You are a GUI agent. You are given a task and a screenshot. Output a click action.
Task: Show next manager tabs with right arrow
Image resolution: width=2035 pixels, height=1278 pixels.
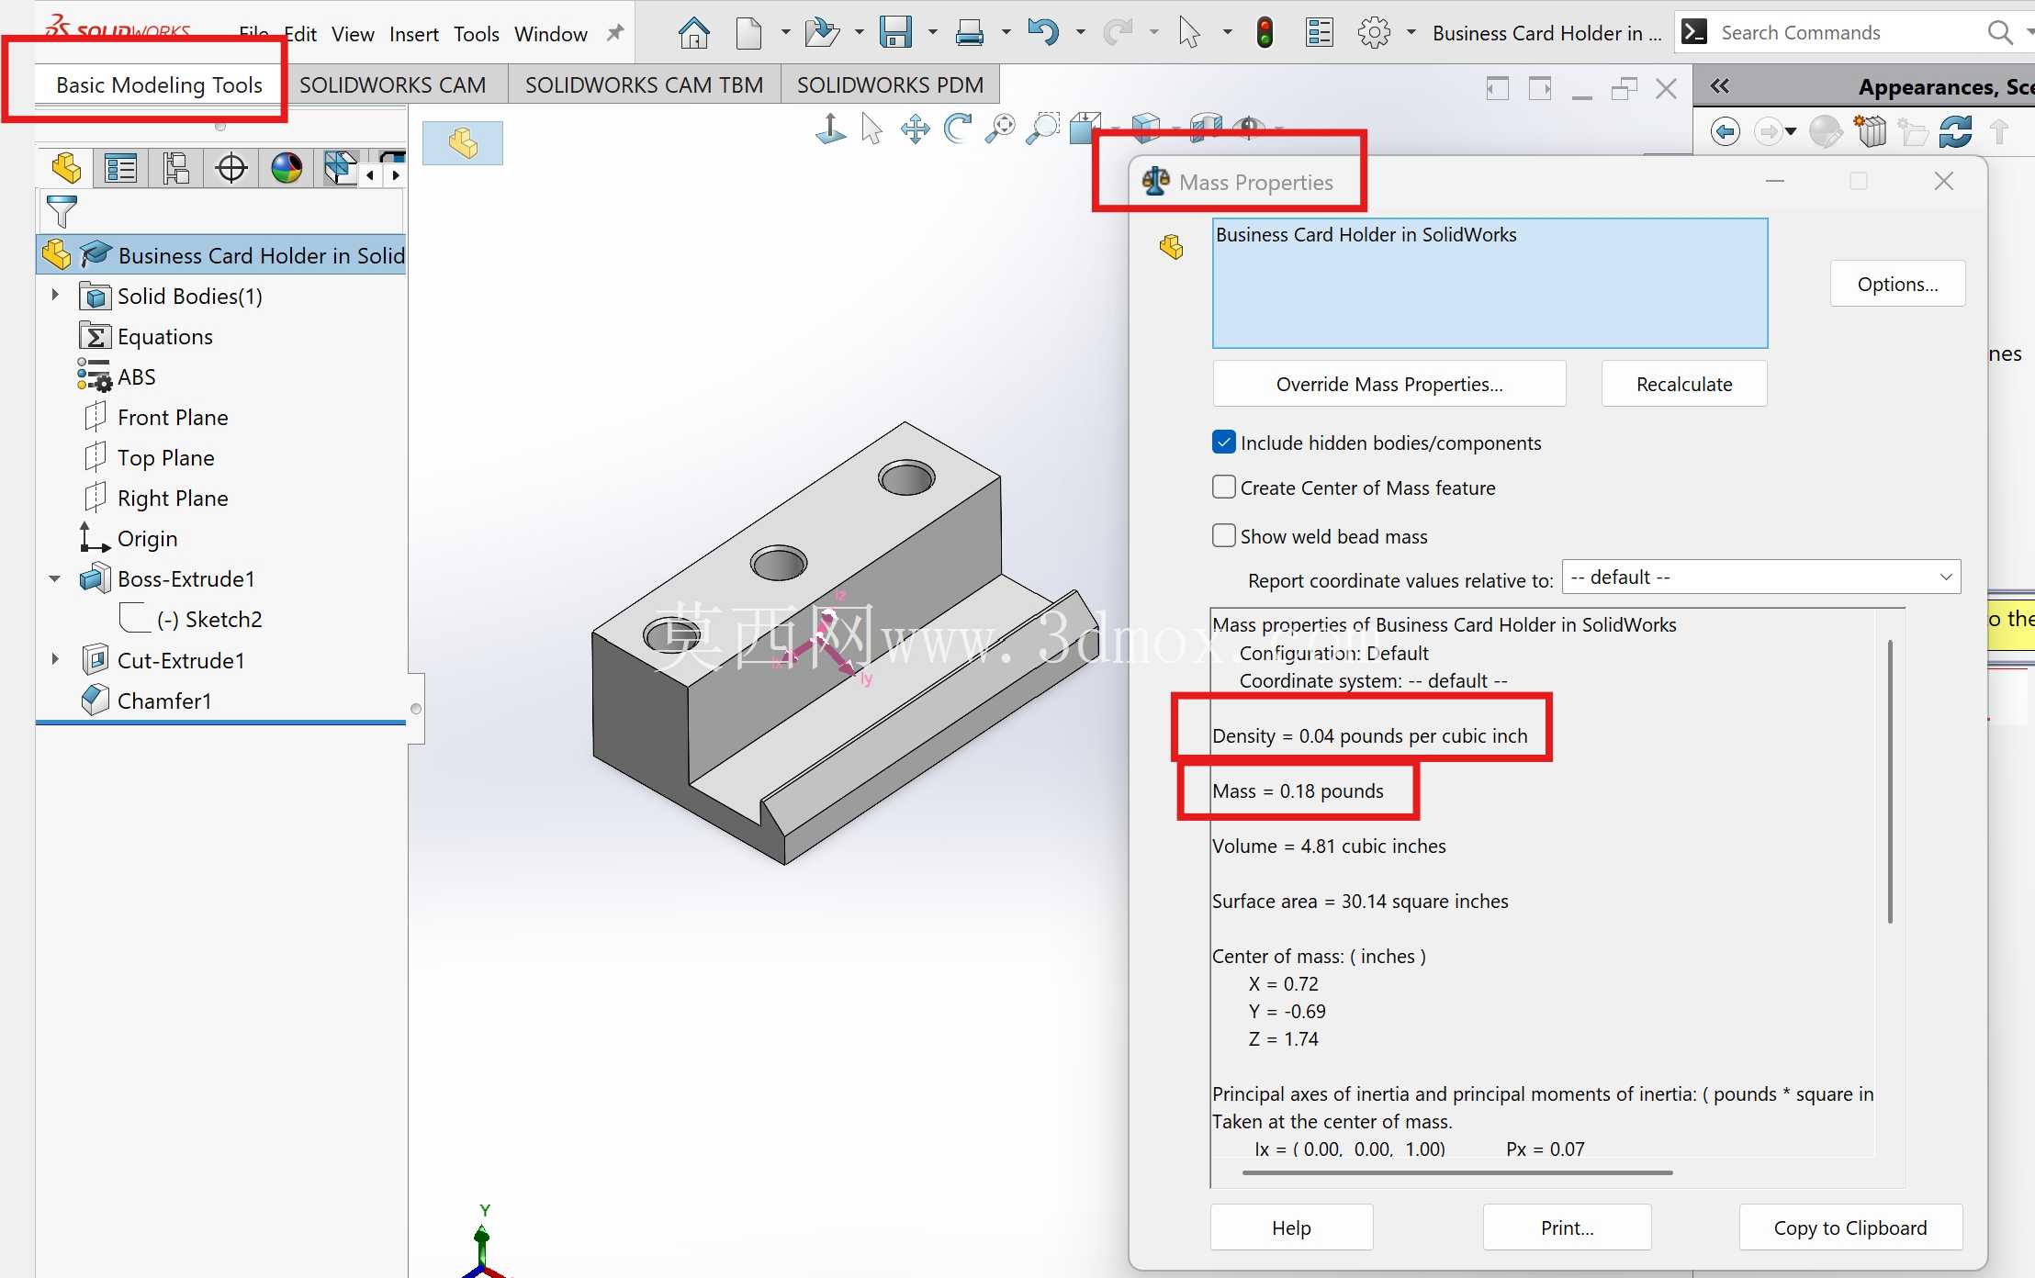click(396, 174)
